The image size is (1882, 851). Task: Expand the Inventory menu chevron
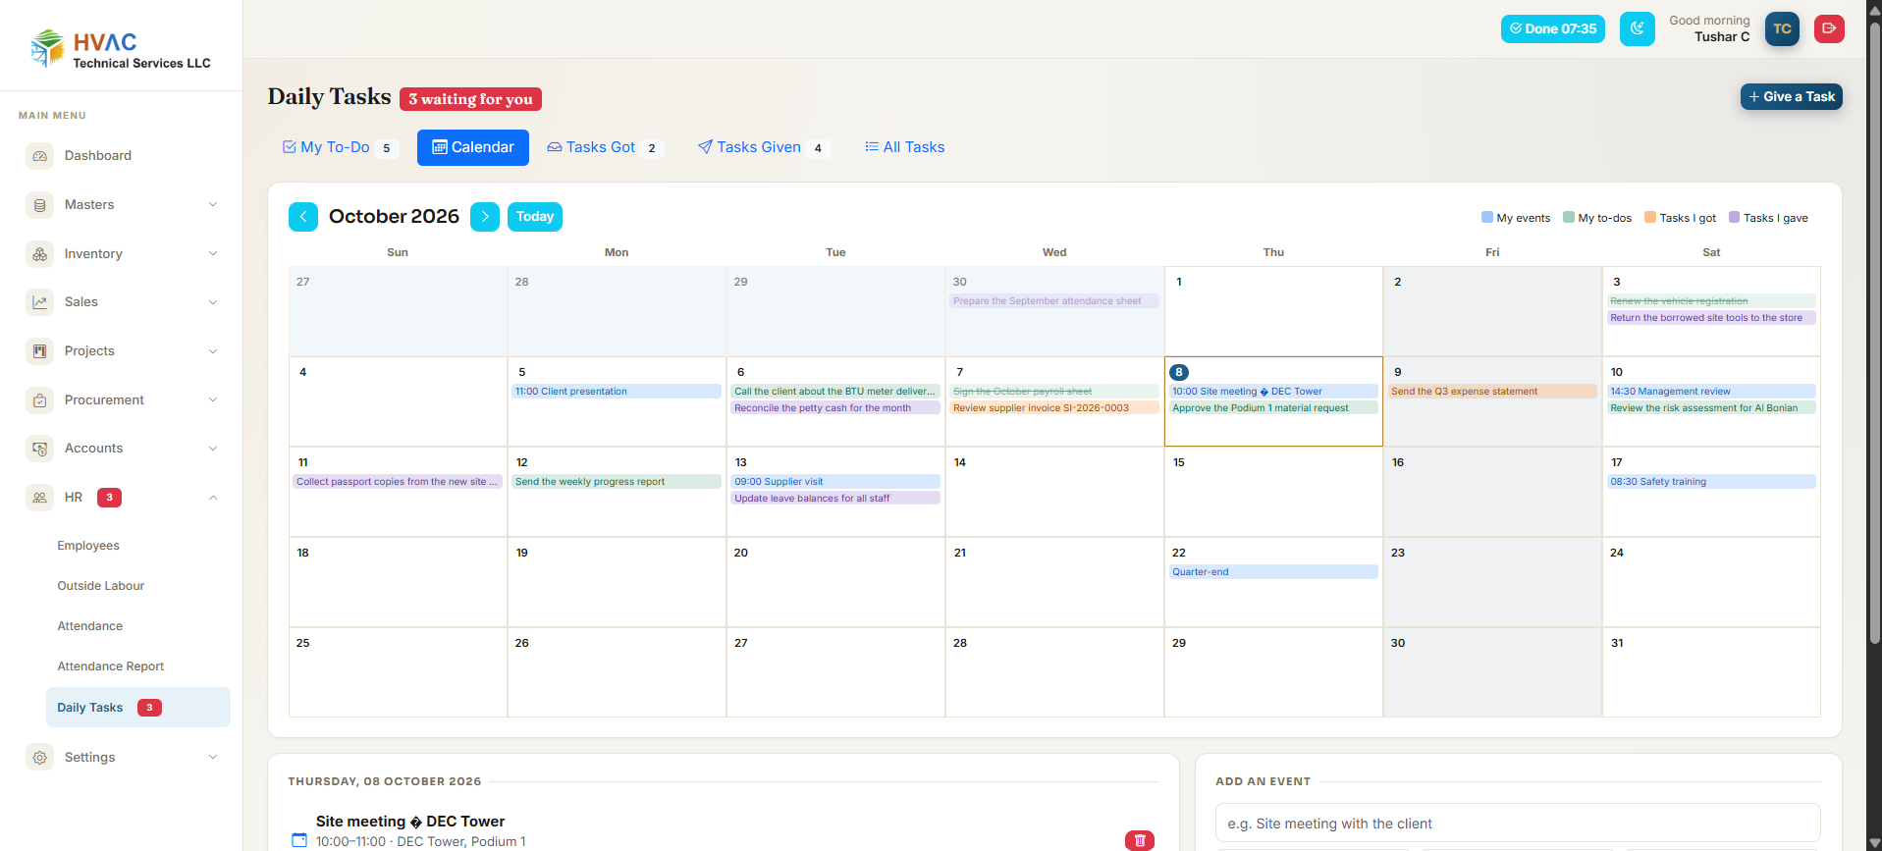click(213, 254)
